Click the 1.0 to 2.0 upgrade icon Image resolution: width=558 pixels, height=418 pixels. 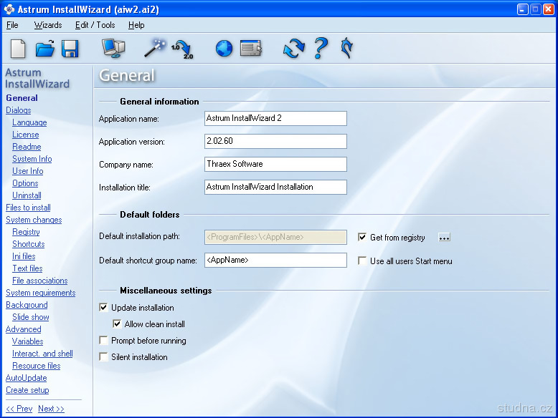click(x=182, y=49)
